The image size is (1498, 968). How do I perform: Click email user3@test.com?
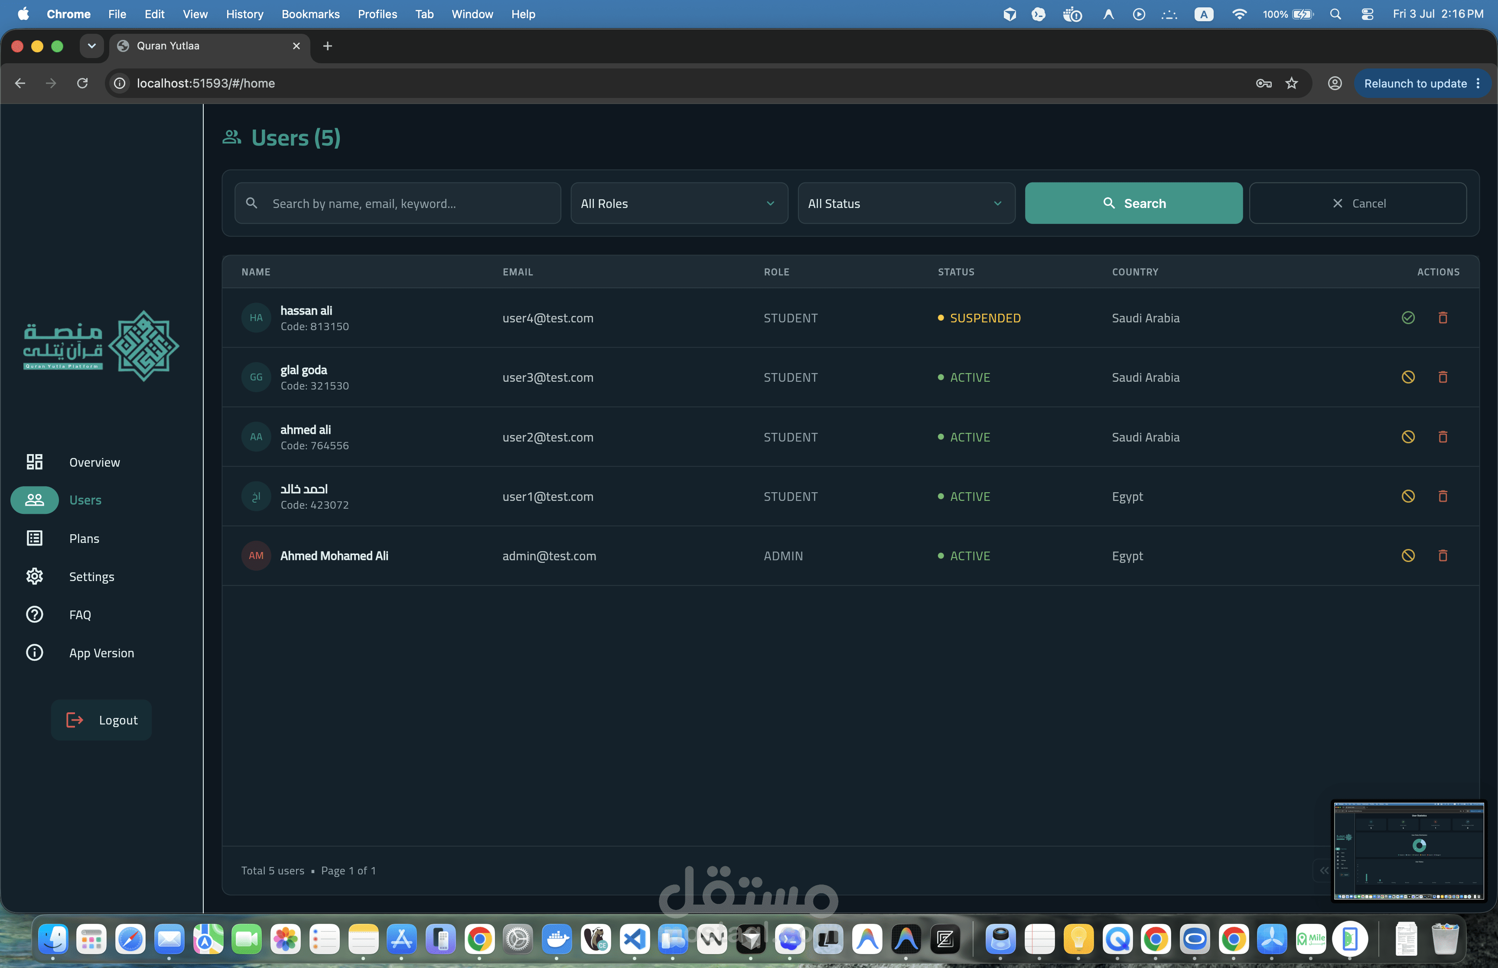(x=547, y=377)
